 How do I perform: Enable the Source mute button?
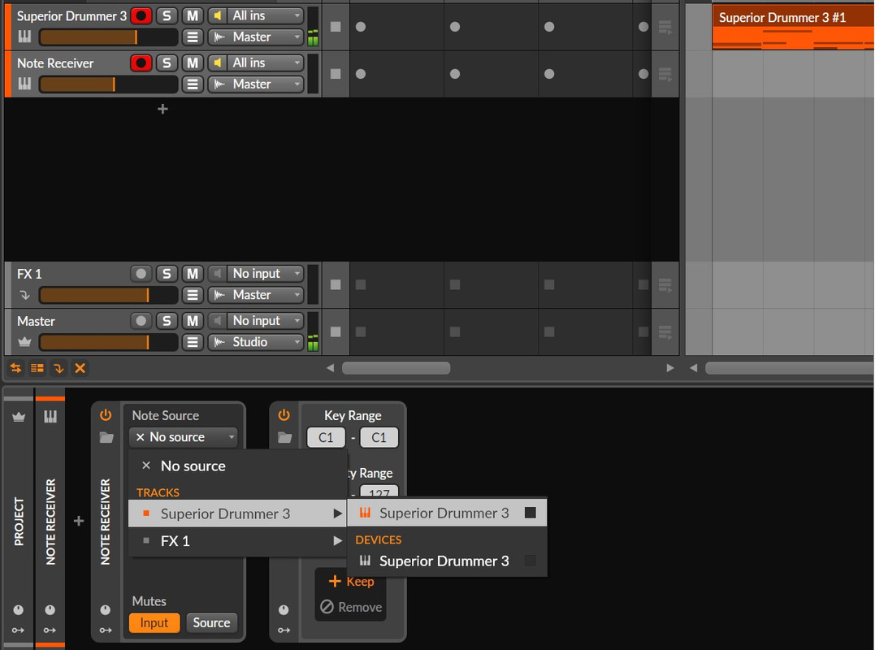pos(211,622)
